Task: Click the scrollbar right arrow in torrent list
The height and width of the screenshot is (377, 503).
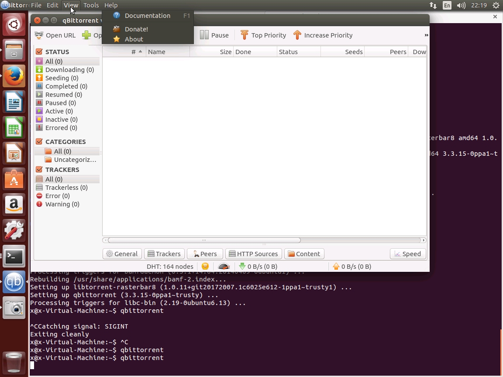Action: pyautogui.click(x=424, y=240)
